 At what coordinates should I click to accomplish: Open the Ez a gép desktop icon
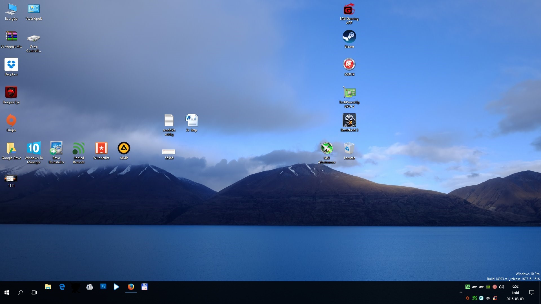click(x=11, y=12)
